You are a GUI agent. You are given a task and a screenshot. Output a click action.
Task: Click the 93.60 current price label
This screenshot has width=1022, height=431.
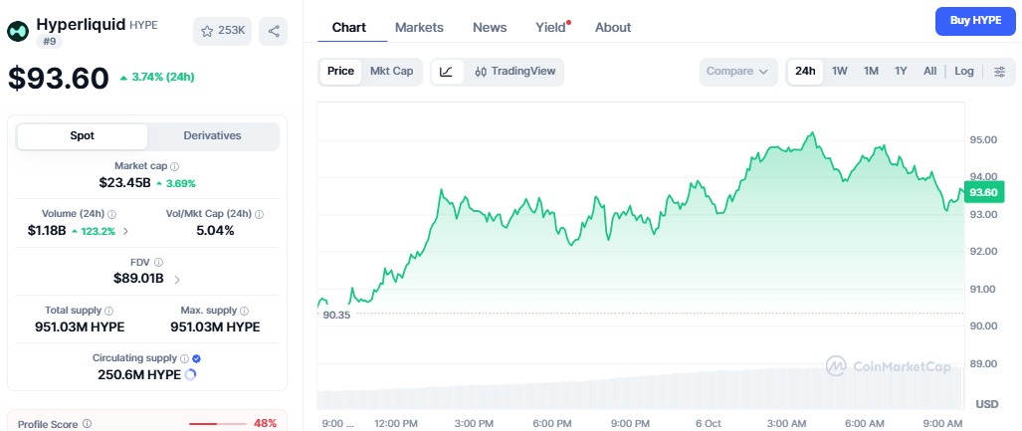pyautogui.click(x=983, y=192)
